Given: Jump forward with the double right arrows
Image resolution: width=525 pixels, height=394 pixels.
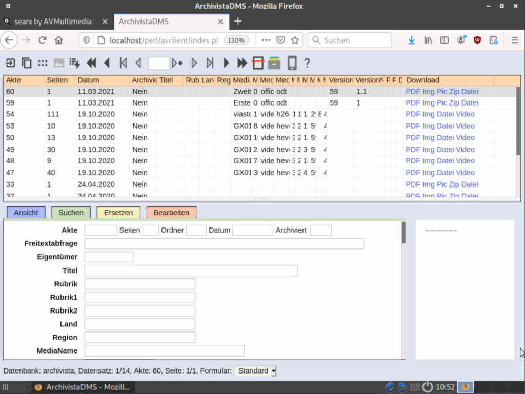Looking at the screenshot, I should click(242, 63).
